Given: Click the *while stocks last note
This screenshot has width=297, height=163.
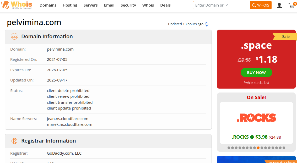Looking at the screenshot, I should 256,83.
